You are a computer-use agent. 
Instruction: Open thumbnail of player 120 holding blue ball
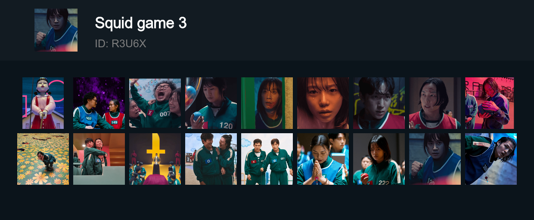[x=211, y=103]
